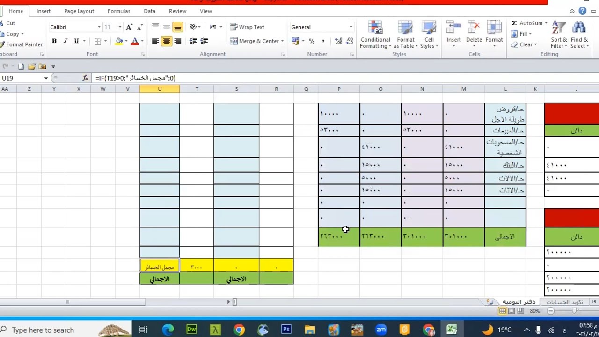Open the Data tab

tap(150, 11)
